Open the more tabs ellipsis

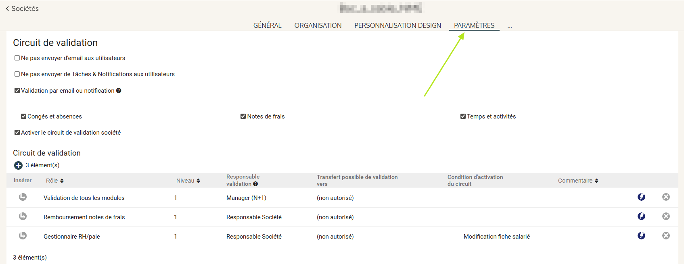(x=510, y=26)
